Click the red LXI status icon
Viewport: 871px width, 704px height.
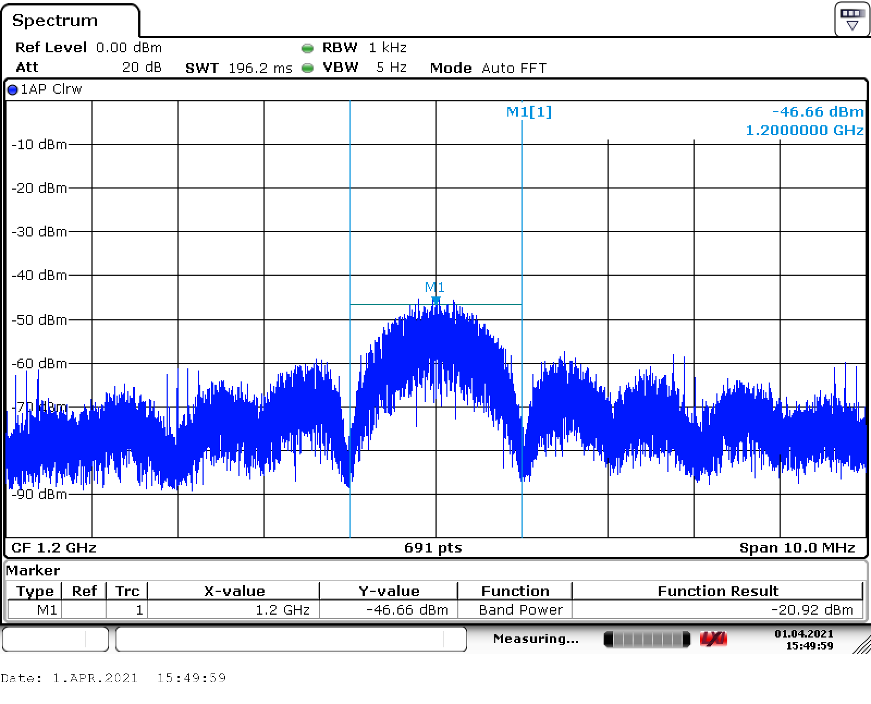713,639
